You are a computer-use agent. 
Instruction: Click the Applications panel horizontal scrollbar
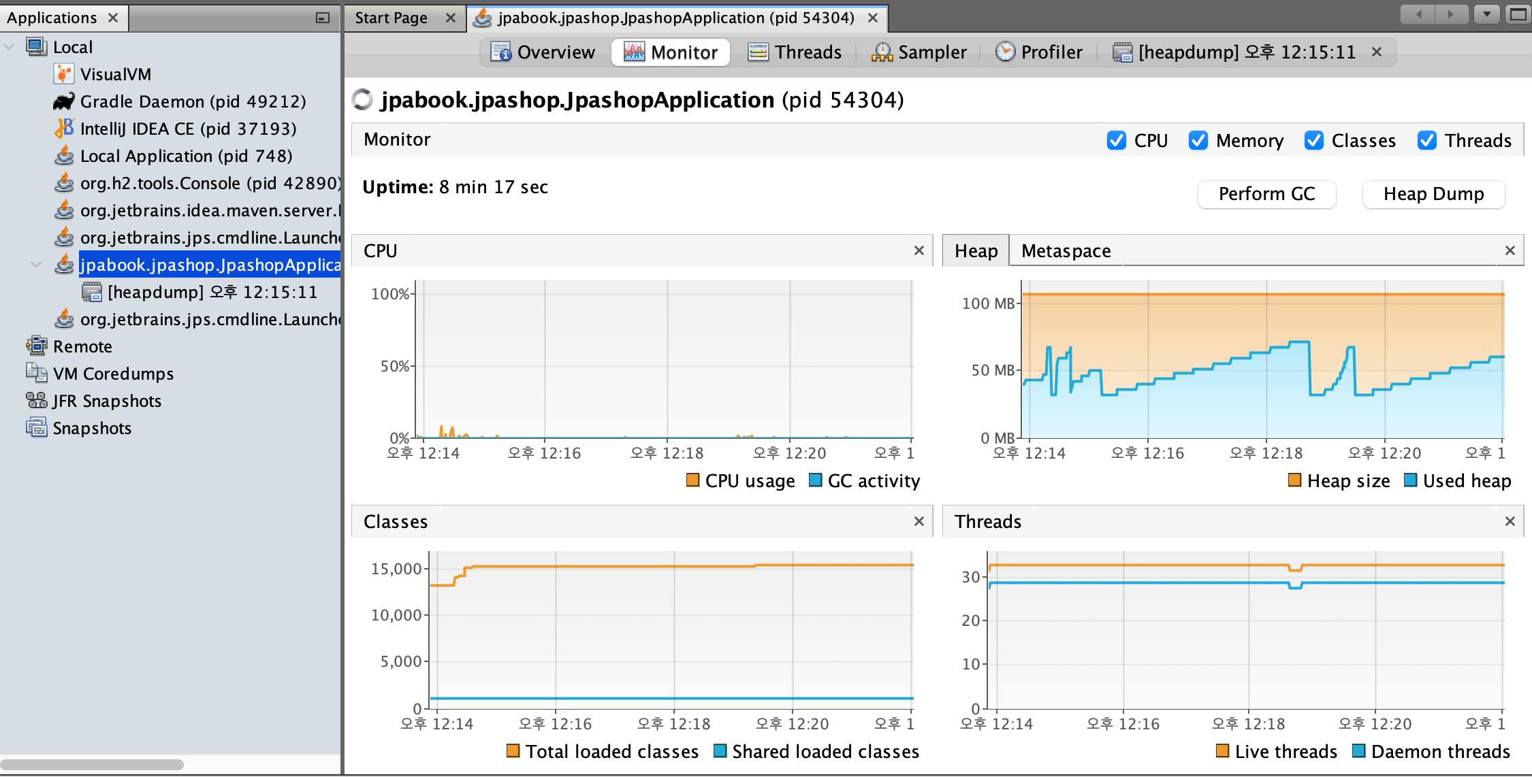point(92,765)
